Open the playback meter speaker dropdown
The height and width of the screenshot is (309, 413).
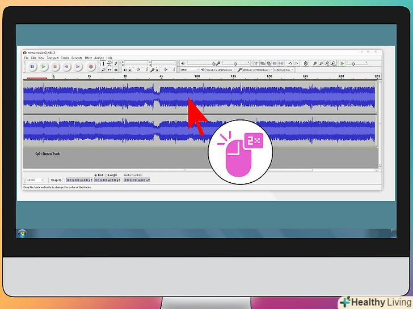pos(130,70)
